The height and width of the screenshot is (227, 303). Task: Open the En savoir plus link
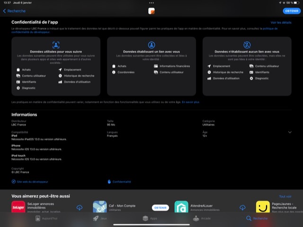coord(191,102)
